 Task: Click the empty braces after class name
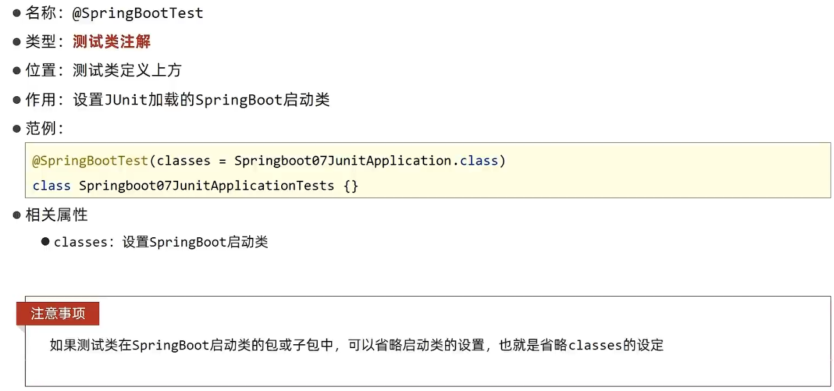pos(351,186)
